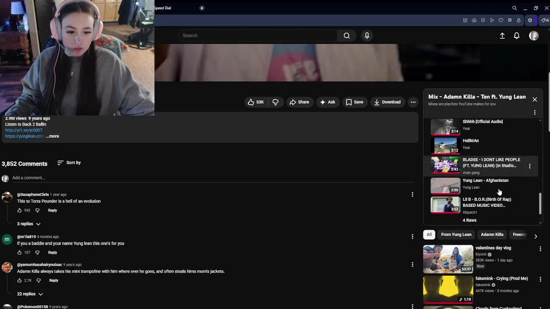The width and height of the screenshot is (550, 309).
Task: Show more filter chips with right arrow
Action: (x=535, y=236)
